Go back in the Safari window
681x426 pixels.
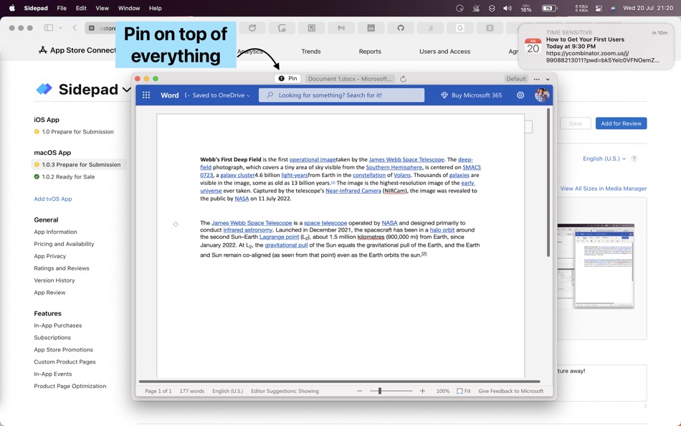(x=75, y=28)
